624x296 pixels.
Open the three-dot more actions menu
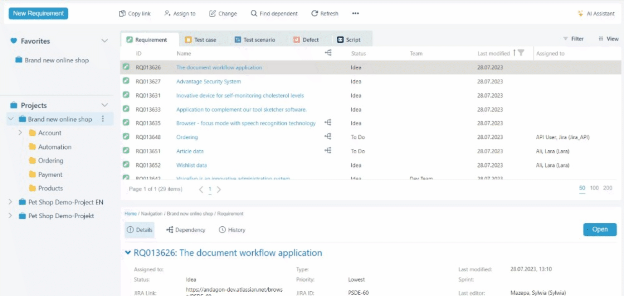(x=355, y=13)
